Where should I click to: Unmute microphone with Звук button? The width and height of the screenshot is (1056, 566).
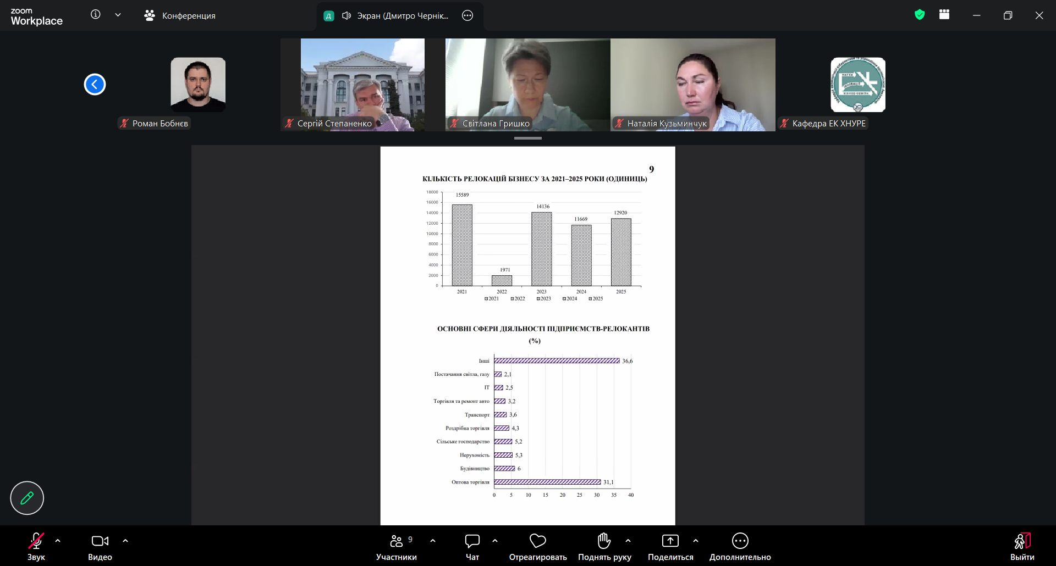pyautogui.click(x=36, y=547)
